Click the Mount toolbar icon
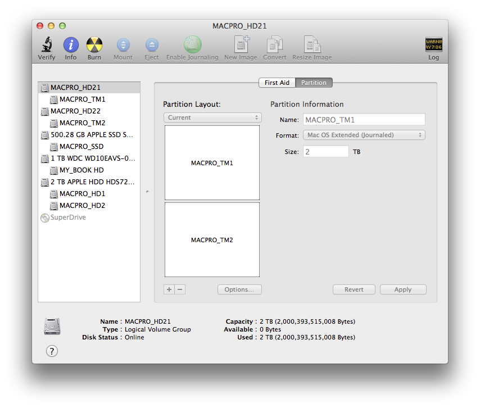Screen dimensions: 480x408 tap(123, 48)
